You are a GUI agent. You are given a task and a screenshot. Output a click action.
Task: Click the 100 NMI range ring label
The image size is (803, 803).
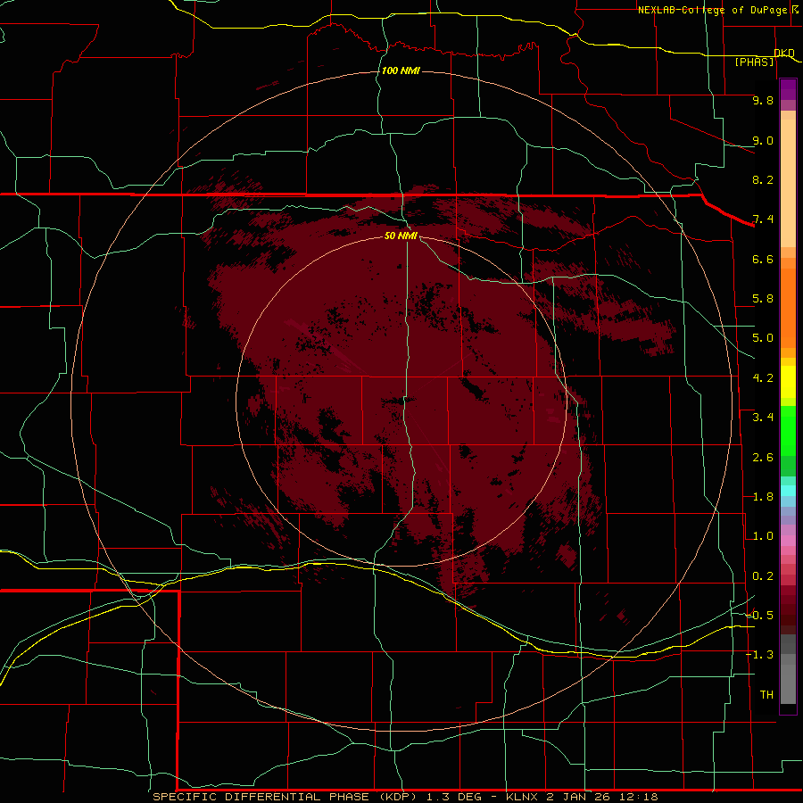click(401, 70)
